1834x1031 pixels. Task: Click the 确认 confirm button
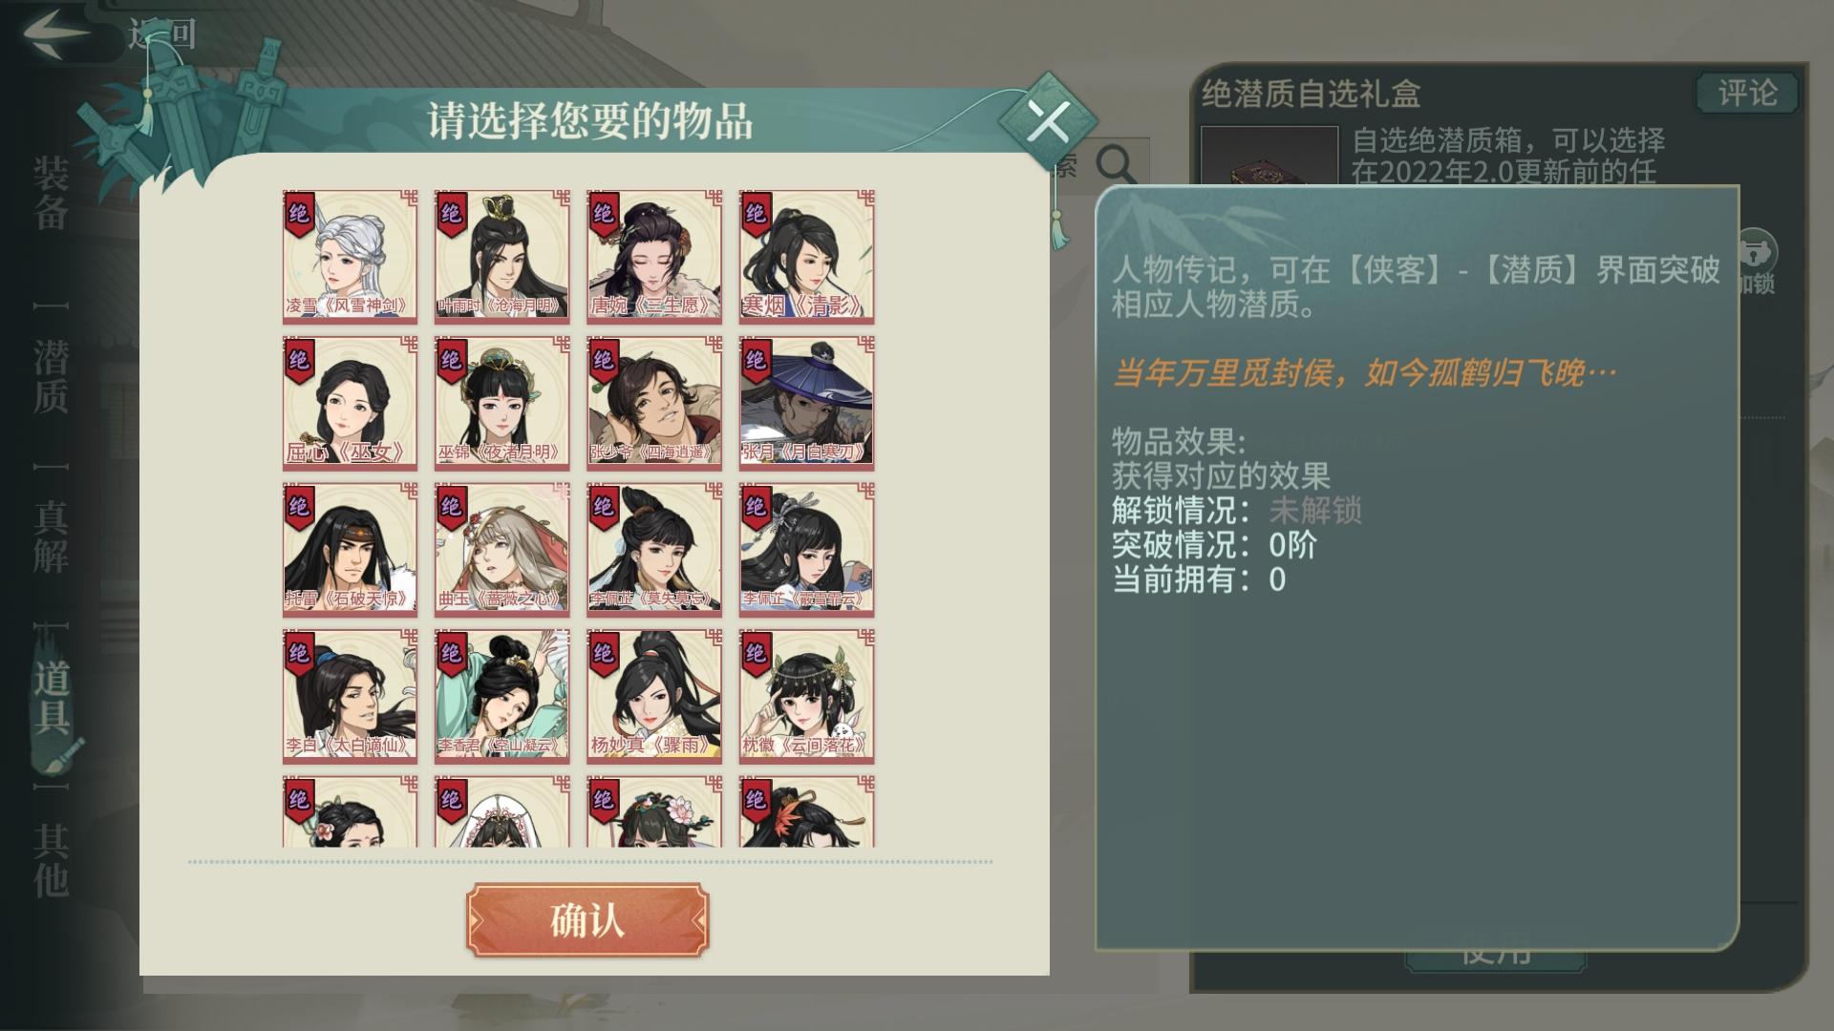tap(587, 920)
